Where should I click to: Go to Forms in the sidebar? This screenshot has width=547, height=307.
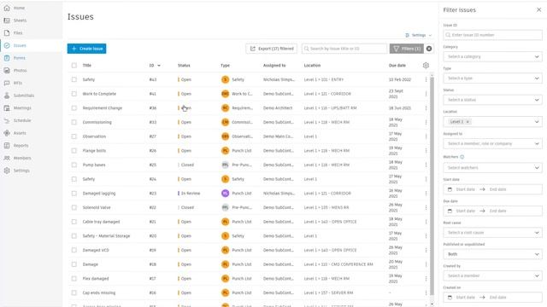pos(19,58)
